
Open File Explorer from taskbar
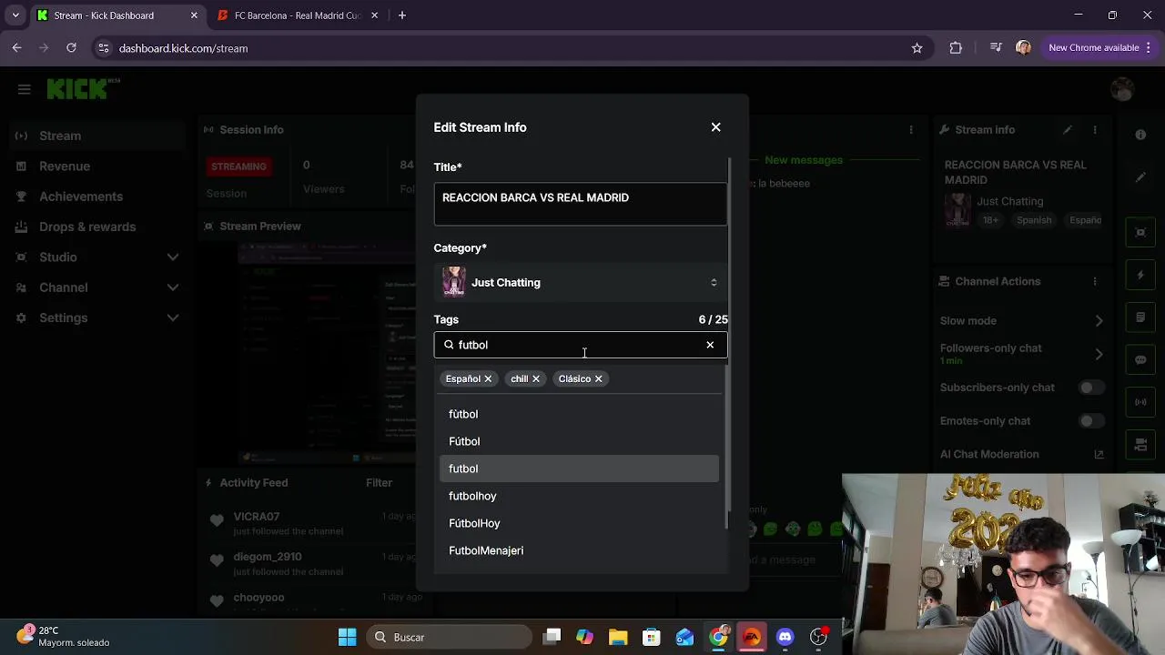(x=618, y=637)
